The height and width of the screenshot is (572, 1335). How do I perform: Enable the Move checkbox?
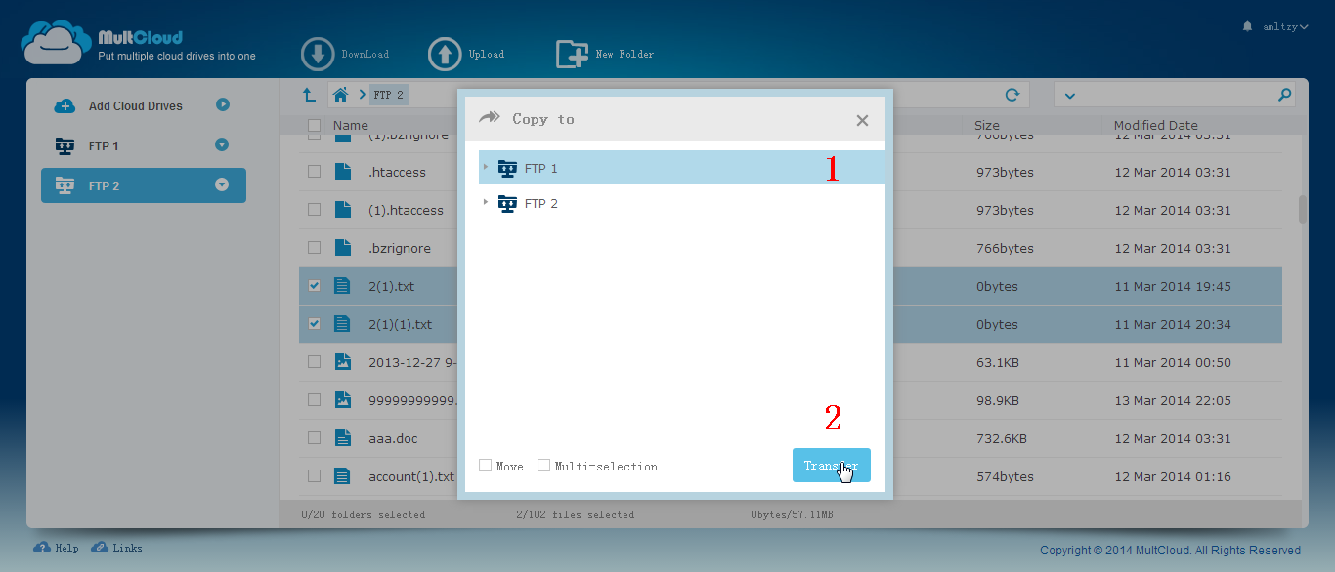click(485, 466)
